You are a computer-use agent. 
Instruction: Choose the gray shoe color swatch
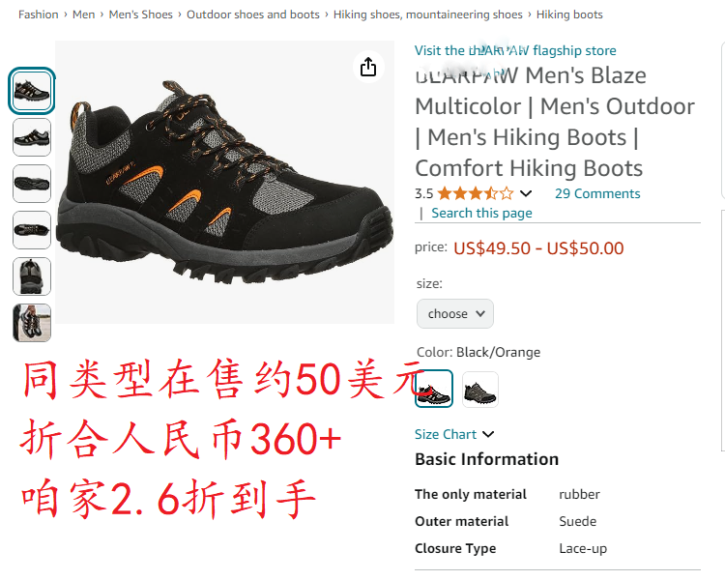click(x=479, y=390)
